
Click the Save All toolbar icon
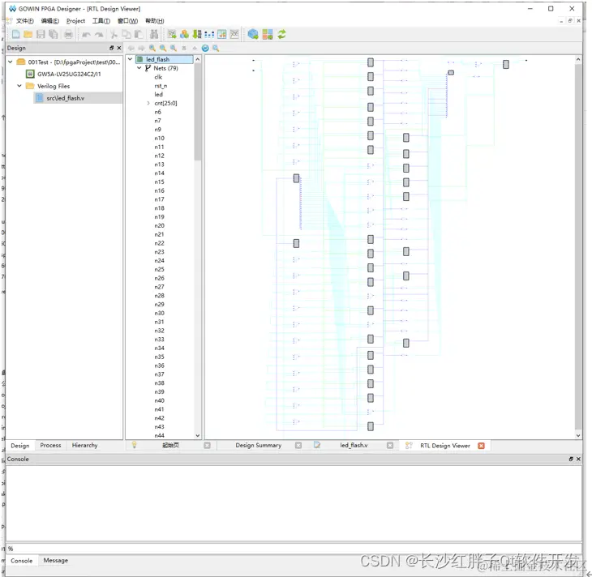54,34
